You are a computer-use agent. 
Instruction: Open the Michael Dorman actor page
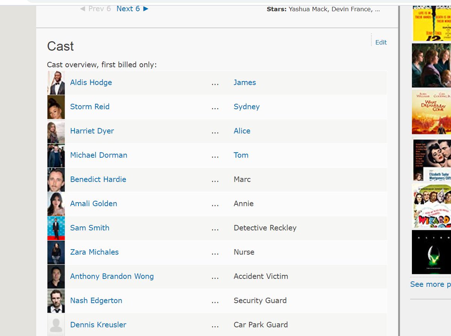(99, 155)
